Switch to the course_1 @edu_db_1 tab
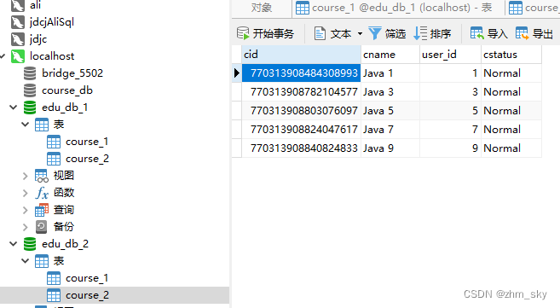 pyautogui.click(x=398, y=8)
